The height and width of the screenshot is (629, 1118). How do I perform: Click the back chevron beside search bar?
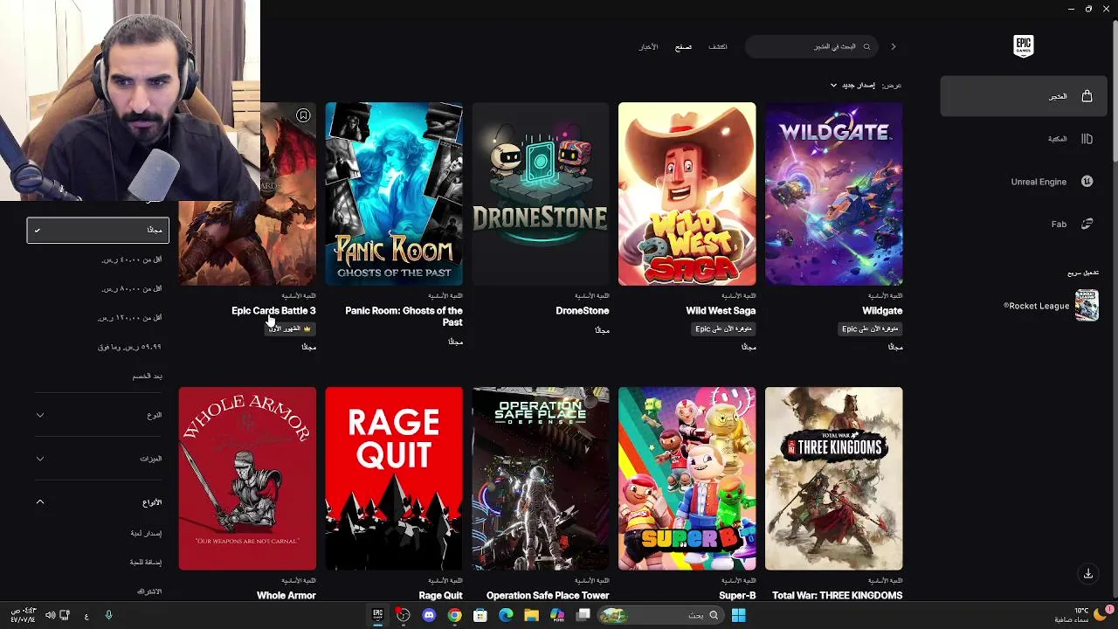tap(894, 46)
